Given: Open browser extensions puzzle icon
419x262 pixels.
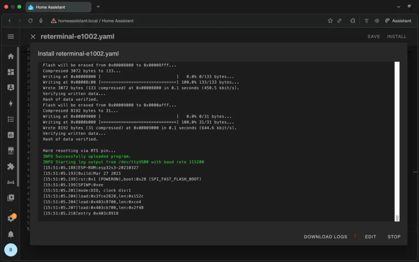Looking at the screenshot, I should click(x=353, y=20).
